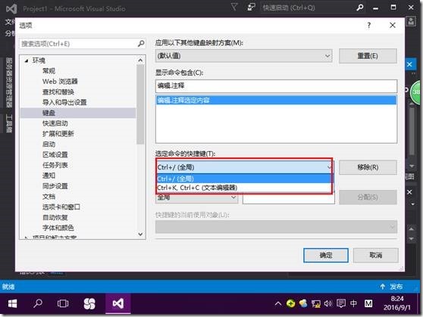Select 文档 in the options tree
Image resolution: width=423 pixels, height=317 pixels.
point(49,197)
